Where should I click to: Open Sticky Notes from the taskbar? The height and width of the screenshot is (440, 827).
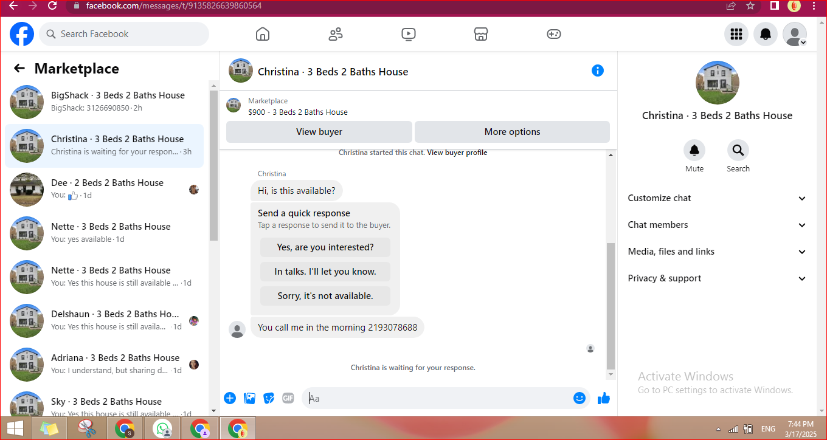click(x=50, y=428)
